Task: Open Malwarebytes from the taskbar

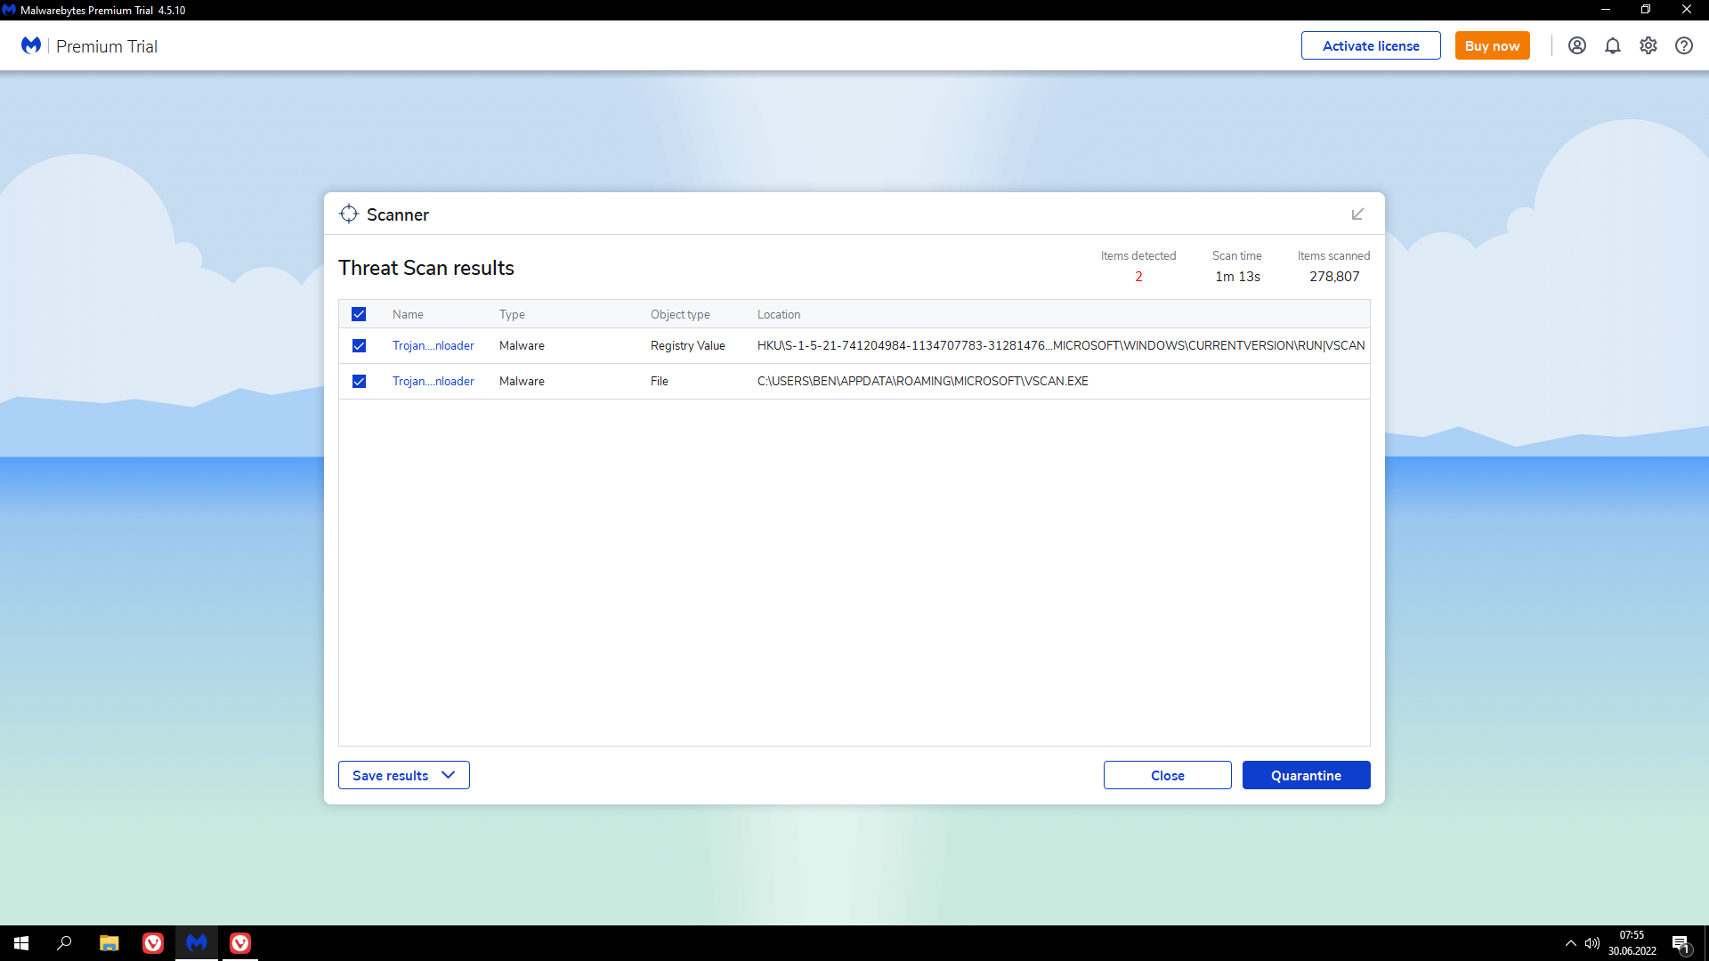Action: click(197, 942)
